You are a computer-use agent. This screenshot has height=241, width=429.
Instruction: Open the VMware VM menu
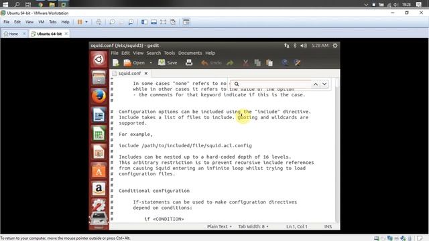coord(42,22)
